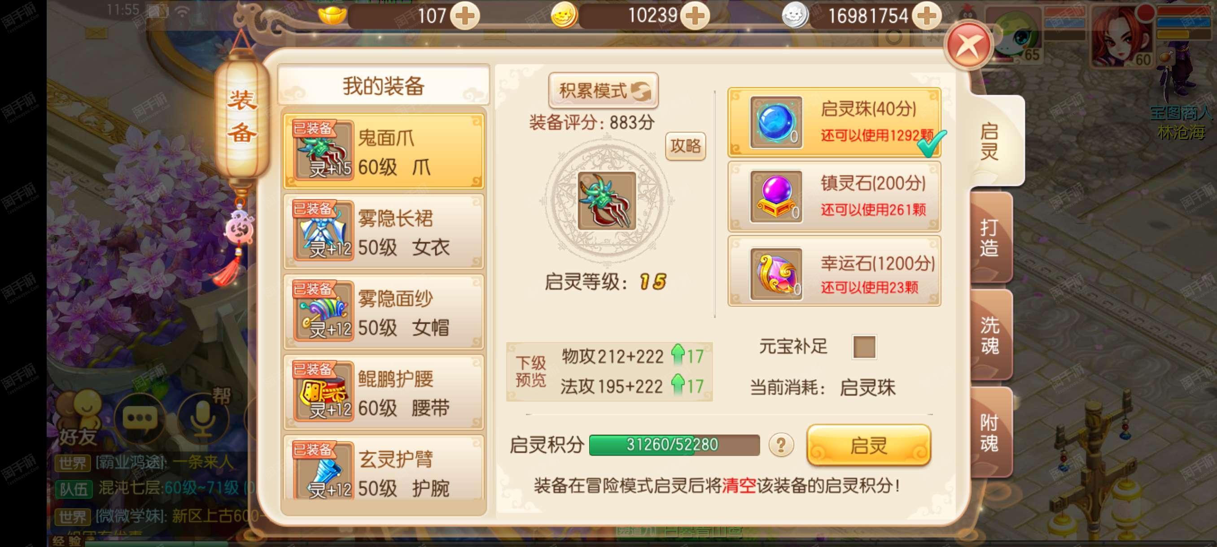The height and width of the screenshot is (547, 1217).
Task: Click the yellow 启灵 button
Action: 868,445
